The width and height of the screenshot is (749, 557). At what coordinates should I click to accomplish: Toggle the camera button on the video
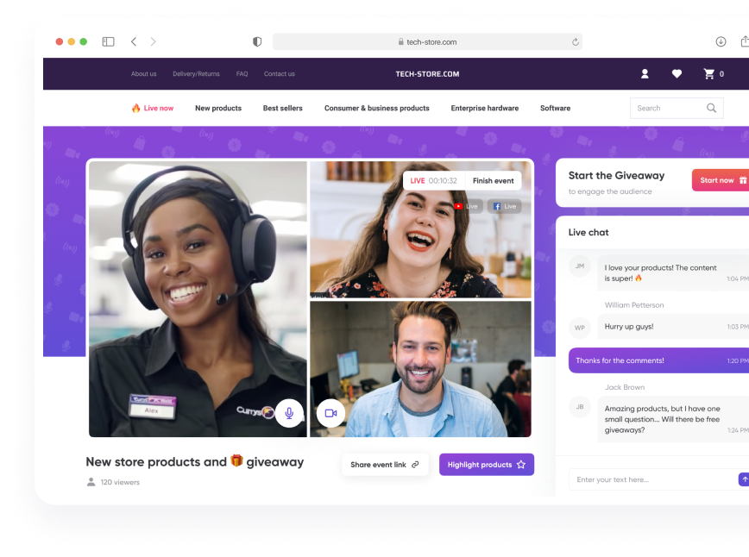[x=330, y=413]
